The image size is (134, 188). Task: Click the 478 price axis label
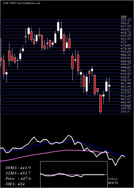click(x=124, y=42)
